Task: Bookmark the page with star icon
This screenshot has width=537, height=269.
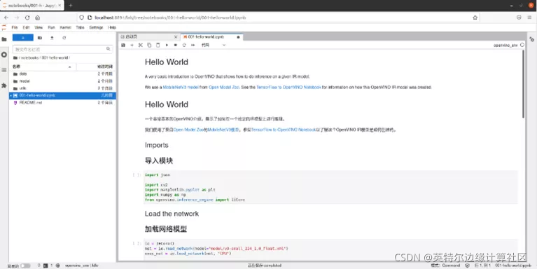Action: click(x=475, y=18)
